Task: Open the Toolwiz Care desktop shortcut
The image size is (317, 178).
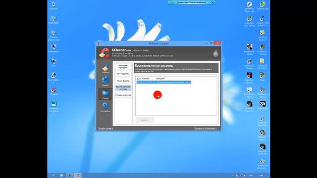Action: 263,5
